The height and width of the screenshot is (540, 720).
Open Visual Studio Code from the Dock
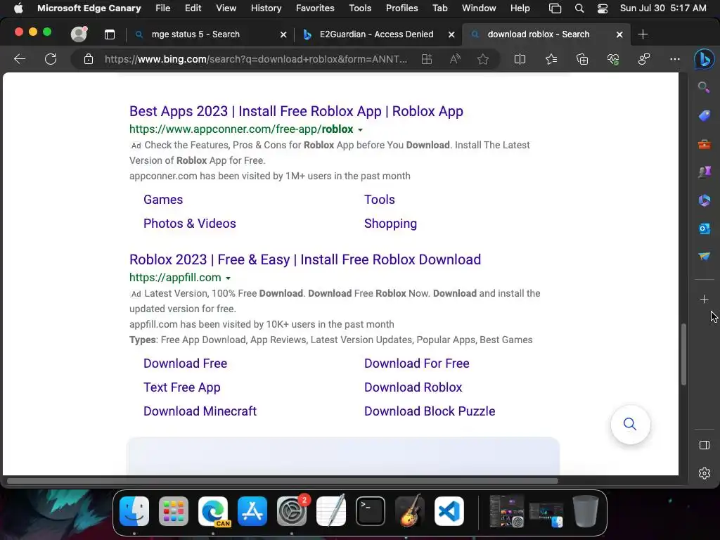click(449, 511)
